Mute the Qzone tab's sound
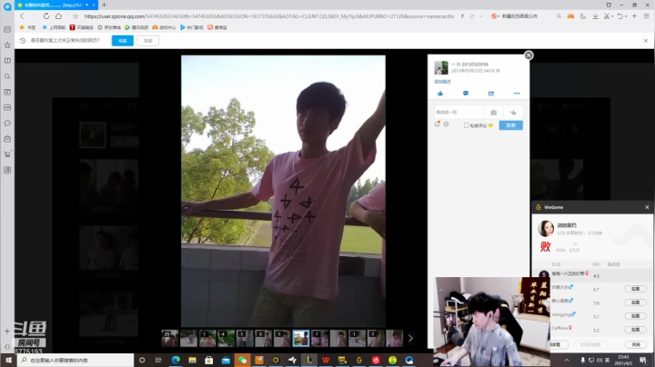 [86, 5]
